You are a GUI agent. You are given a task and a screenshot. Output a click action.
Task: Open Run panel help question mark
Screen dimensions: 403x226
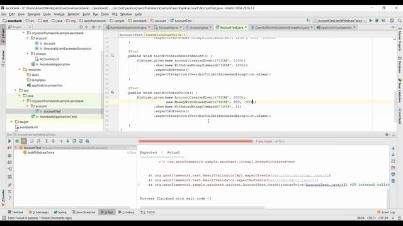coord(9,198)
